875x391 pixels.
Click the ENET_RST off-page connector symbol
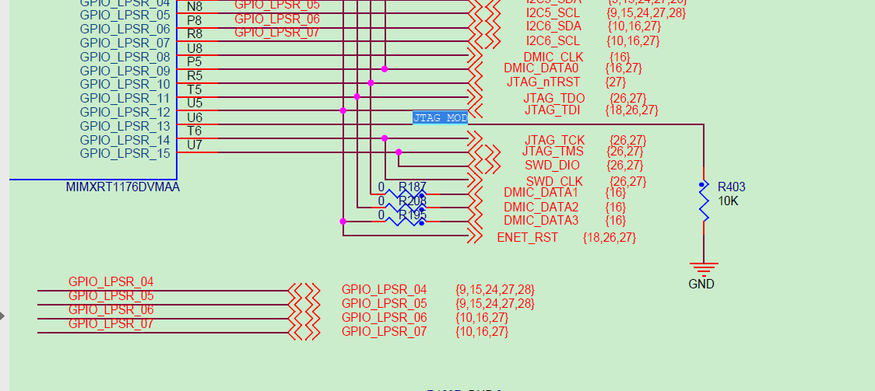[475, 236]
